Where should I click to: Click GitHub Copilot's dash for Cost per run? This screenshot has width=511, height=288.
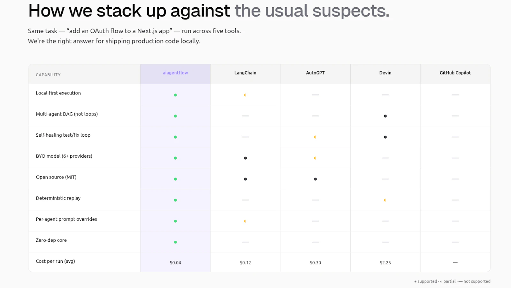[455, 262]
